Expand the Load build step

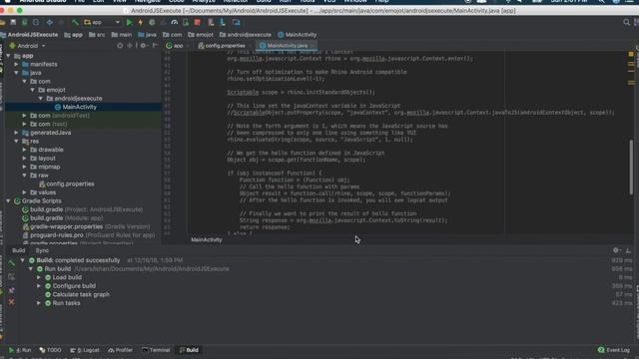tap(39, 277)
